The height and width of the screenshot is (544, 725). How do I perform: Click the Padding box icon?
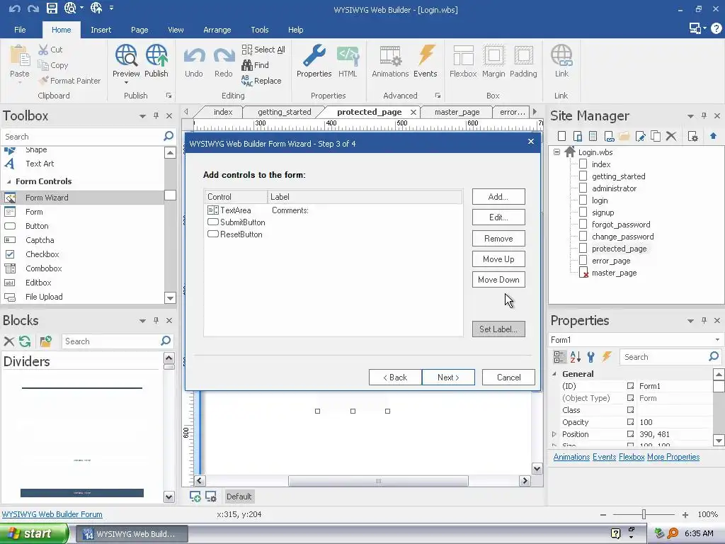click(x=523, y=56)
